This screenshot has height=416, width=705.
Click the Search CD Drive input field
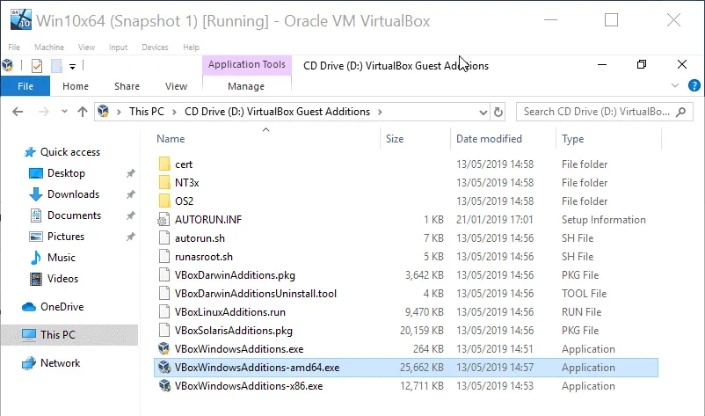(598, 112)
